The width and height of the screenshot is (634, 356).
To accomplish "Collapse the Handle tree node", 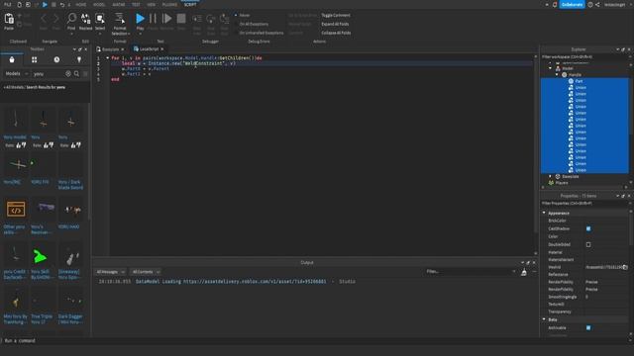I will click(557, 75).
